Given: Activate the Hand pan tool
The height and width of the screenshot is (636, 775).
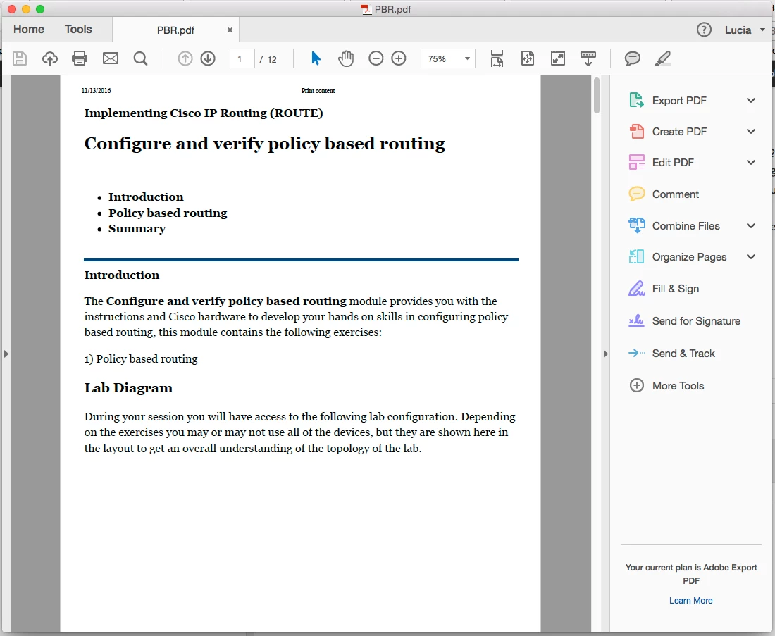Looking at the screenshot, I should 346,58.
